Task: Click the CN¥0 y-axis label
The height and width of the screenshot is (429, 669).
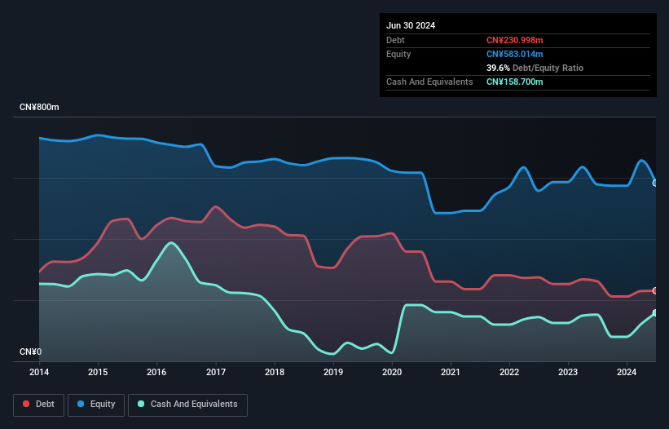Action: tap(31, 352)
